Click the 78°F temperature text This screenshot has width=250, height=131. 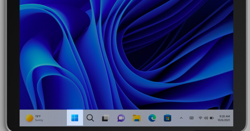point(38,116)
